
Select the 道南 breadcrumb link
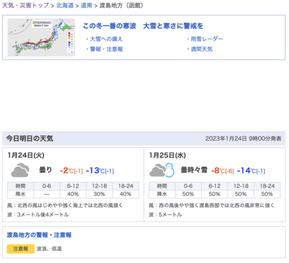86,5
